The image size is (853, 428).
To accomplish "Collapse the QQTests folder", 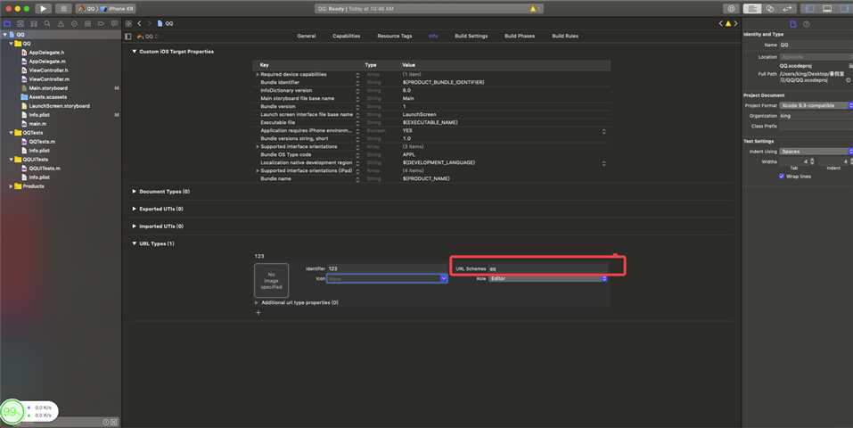I will pos(11,133).
